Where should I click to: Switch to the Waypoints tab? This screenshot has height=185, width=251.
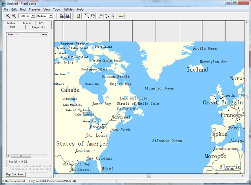coord(38,27)
